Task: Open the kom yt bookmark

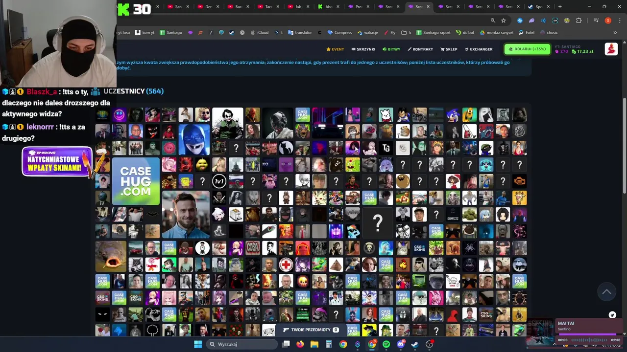Action: tap(145, 33)
